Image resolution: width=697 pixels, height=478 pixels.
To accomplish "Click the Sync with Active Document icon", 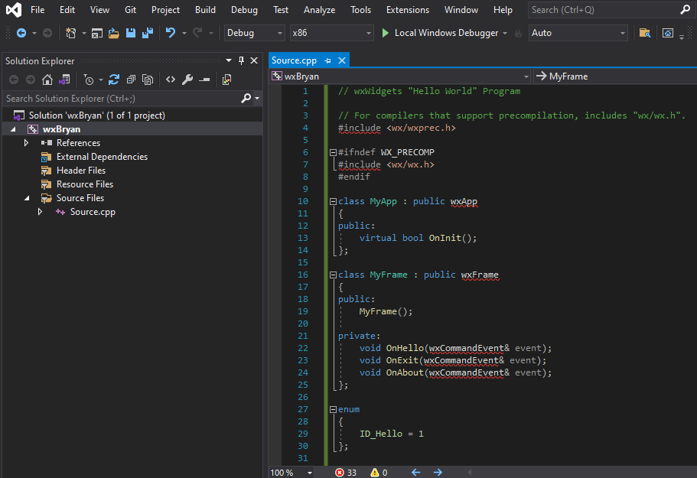I will [x=114, y=80].
